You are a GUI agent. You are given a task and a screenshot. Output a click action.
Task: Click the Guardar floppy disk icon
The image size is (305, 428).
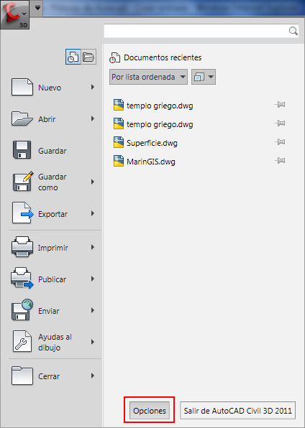pyautogui.click(x=22, y=150)
